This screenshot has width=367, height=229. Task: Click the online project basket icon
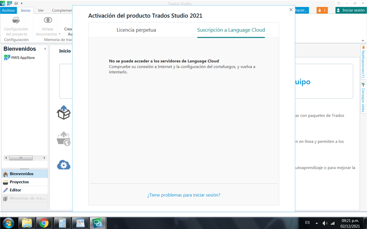click(64, 139)
